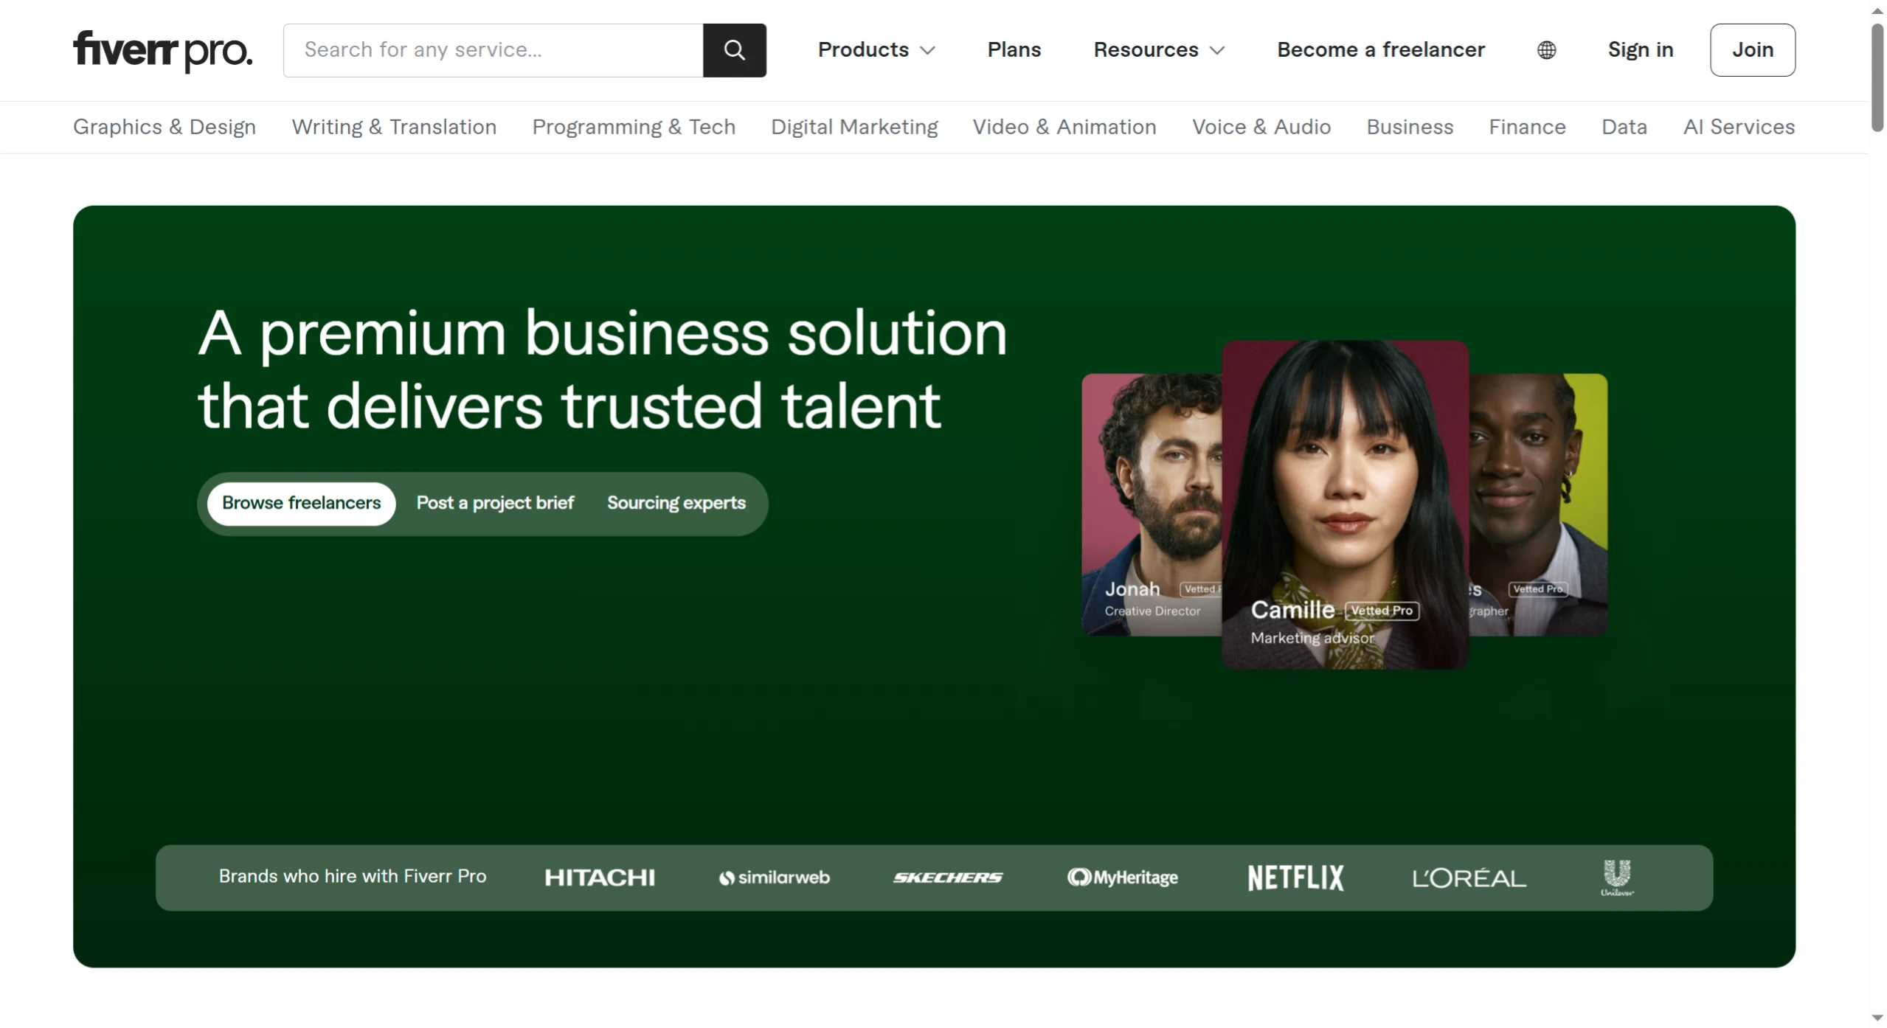Select the Unilever logo

[1615, 877]
